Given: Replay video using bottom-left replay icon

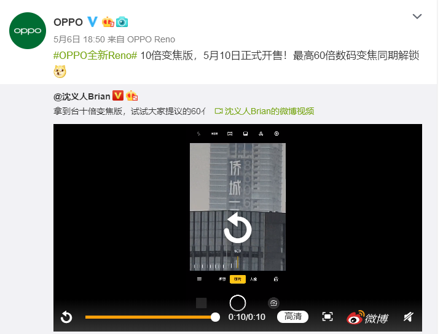Looking at the screenshot, I should pyautogui.click(x=66, y=317).
